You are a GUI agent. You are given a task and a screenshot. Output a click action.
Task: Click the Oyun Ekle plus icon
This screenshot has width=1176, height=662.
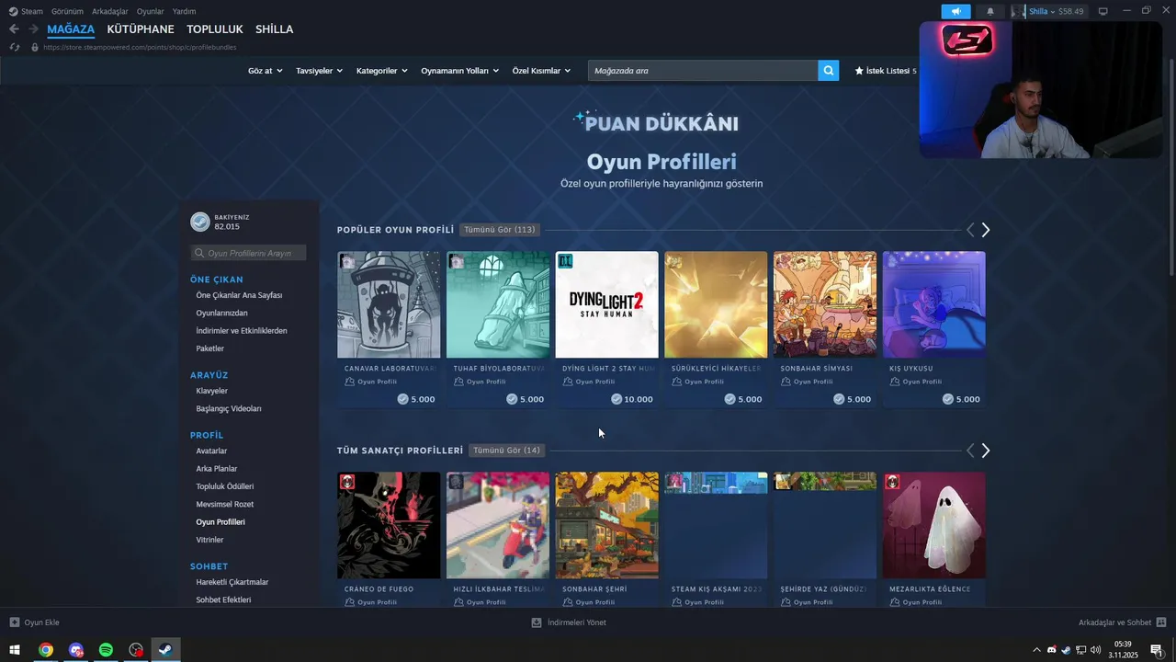pos(15,622)
